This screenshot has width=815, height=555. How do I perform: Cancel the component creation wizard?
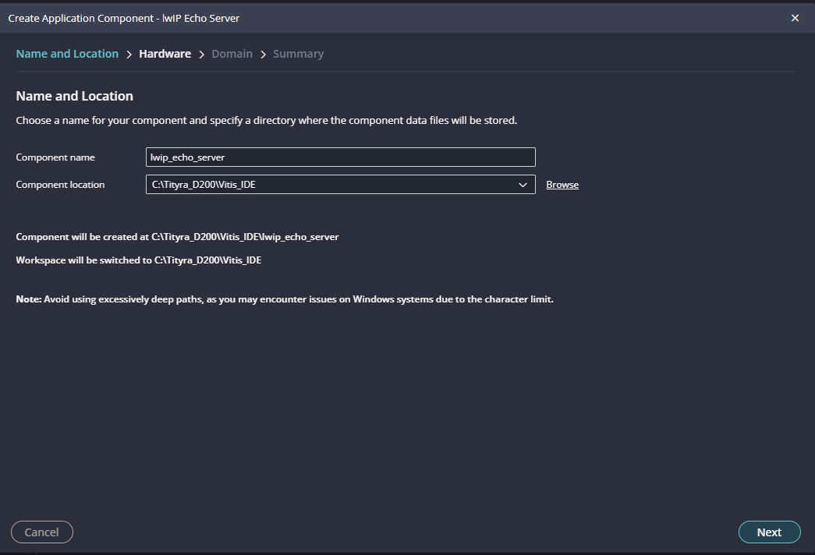(x=42, y=532)
